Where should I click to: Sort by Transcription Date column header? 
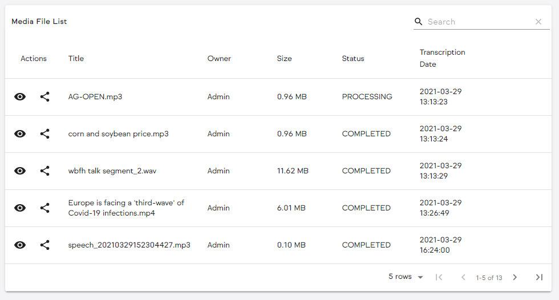tap(442, 58)
